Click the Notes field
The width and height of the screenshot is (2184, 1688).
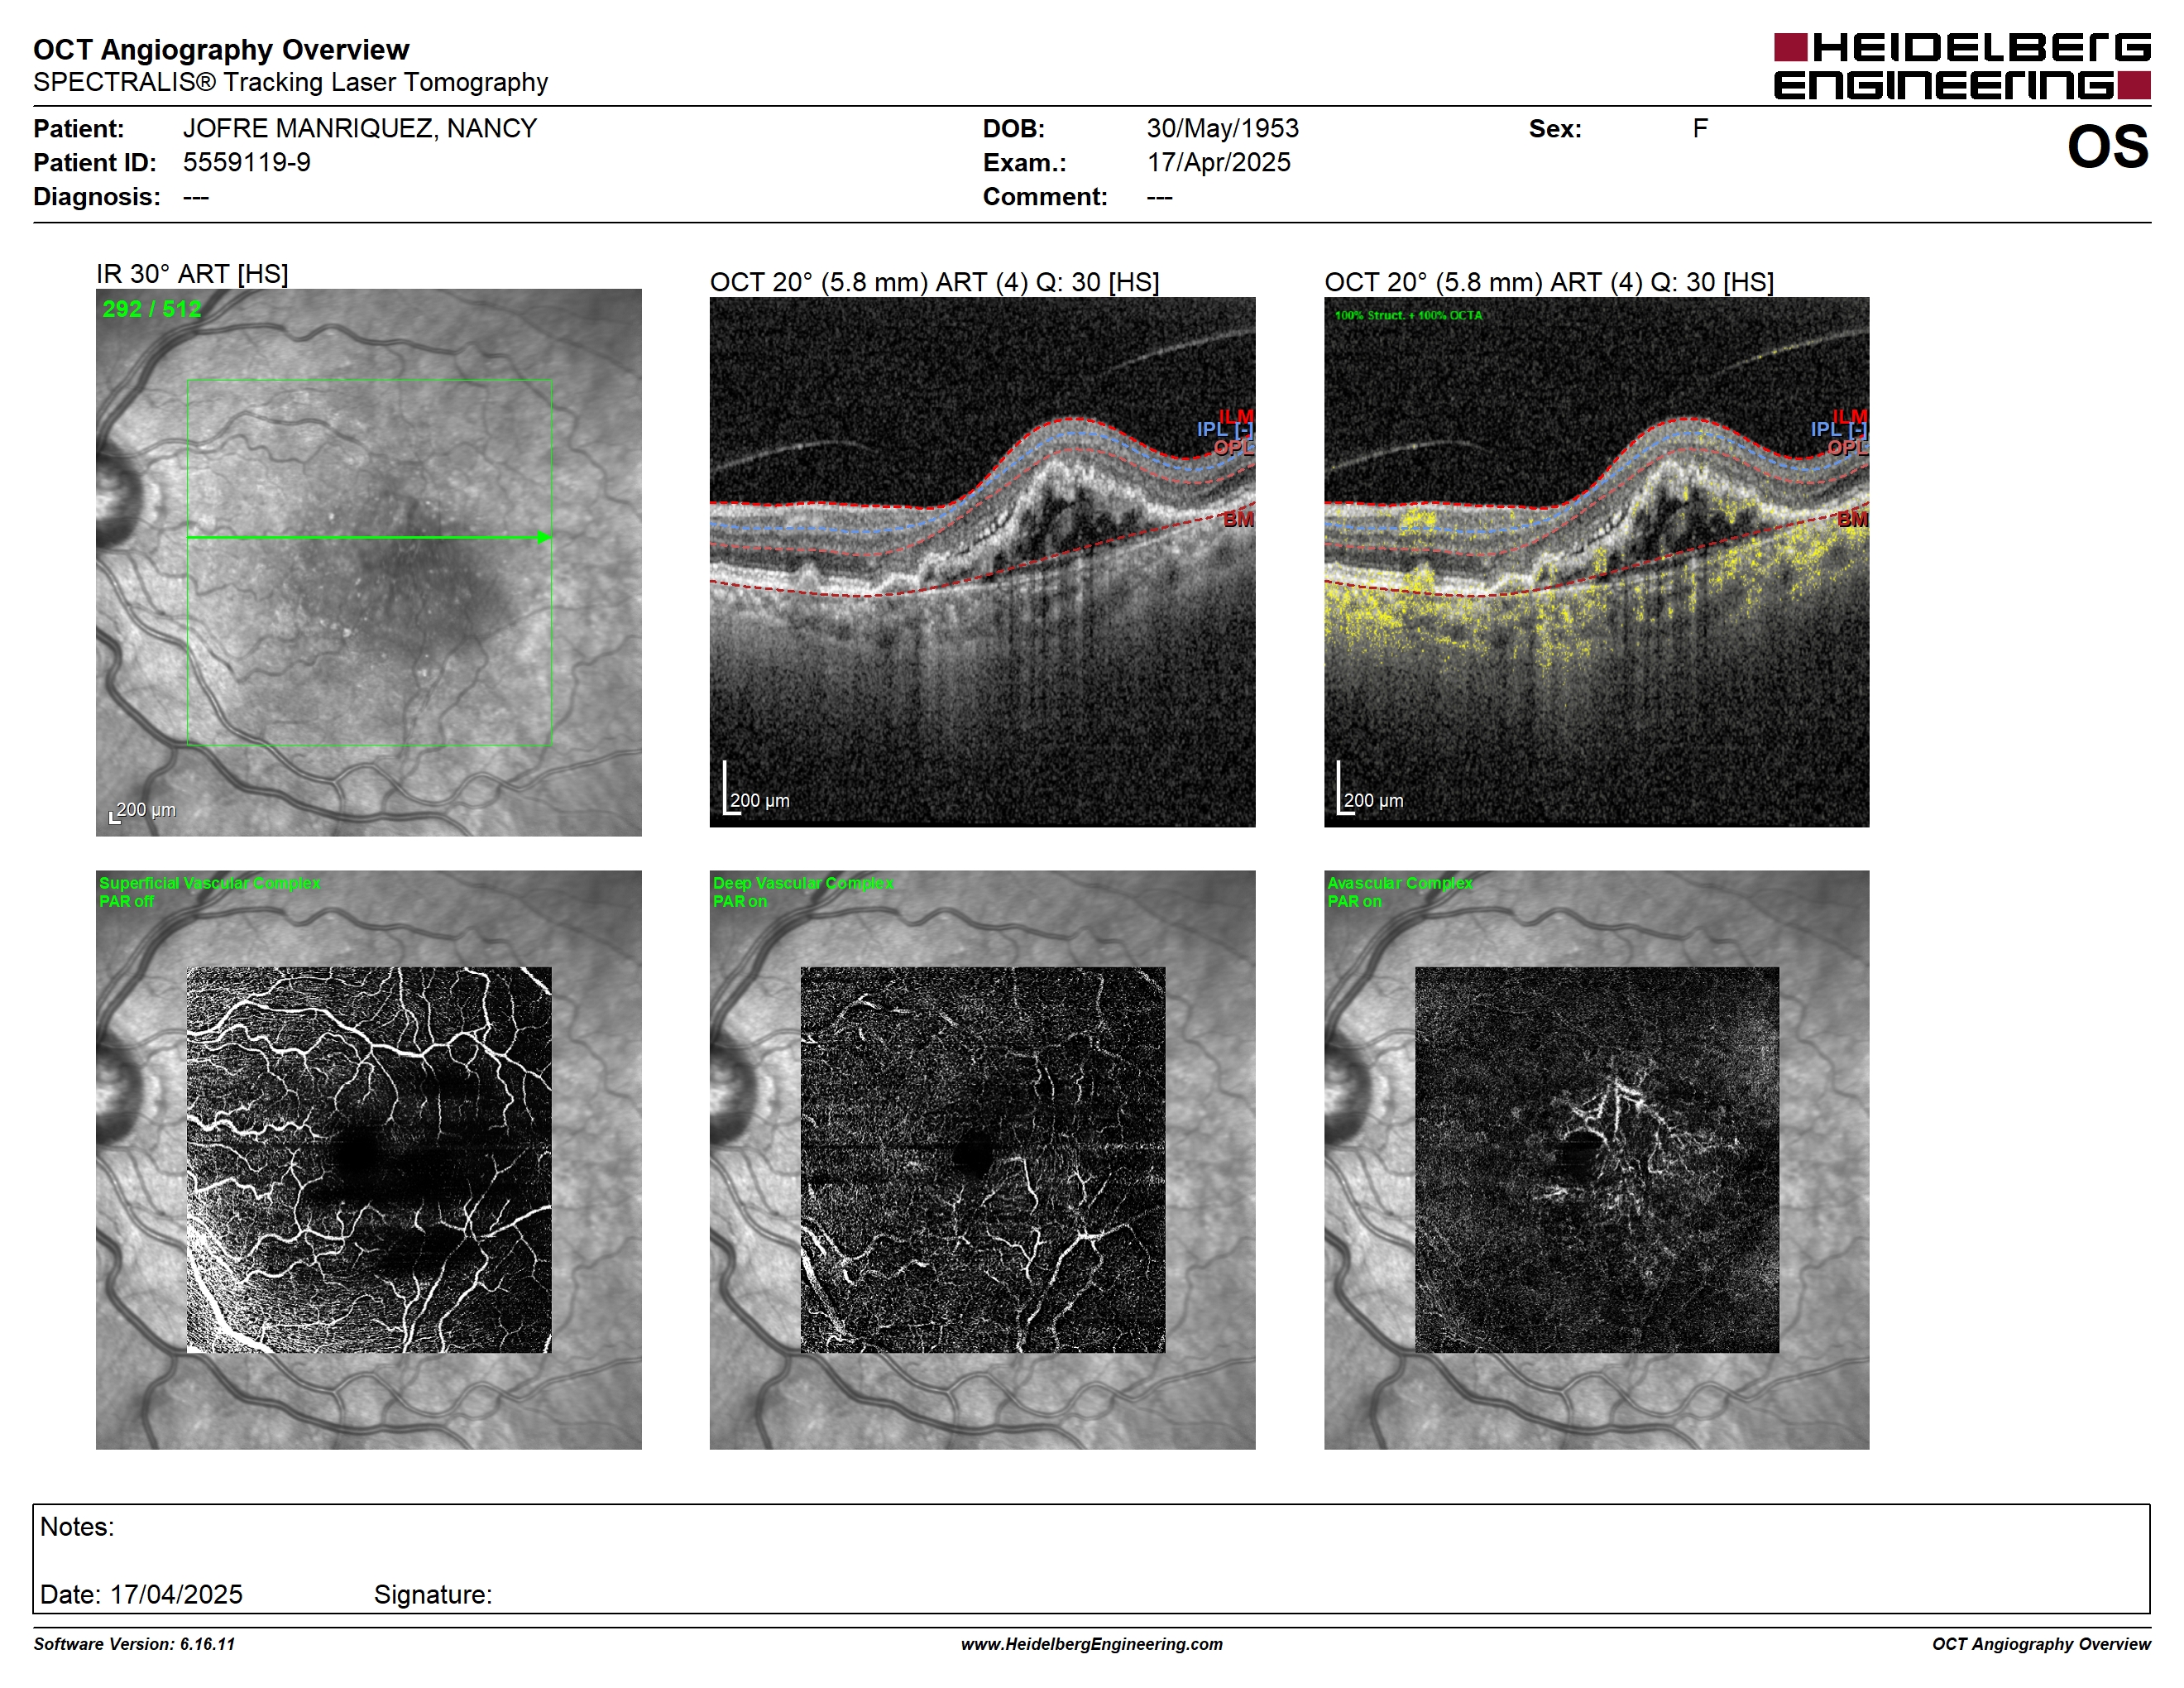[1091, 1558]
